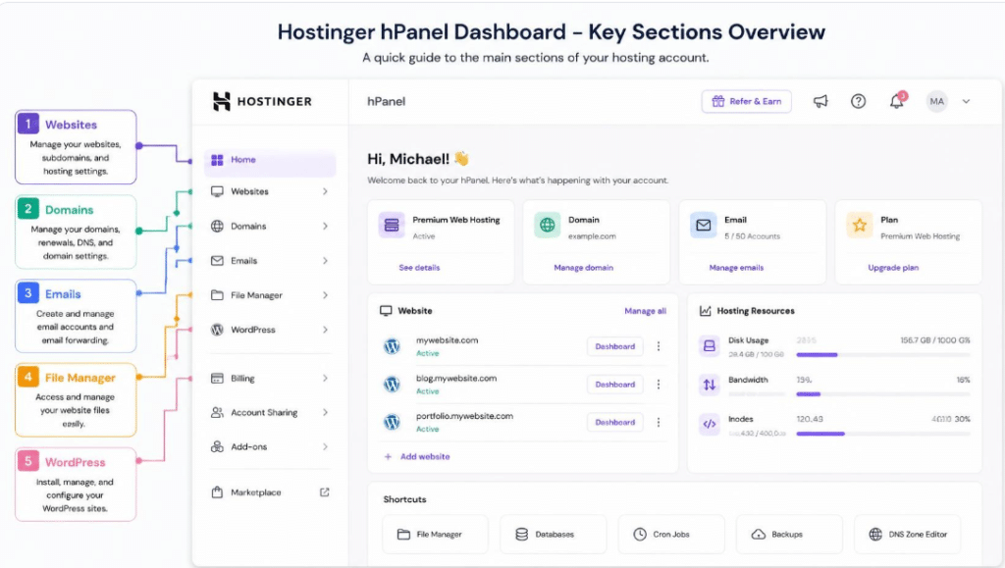Open Domains in the sidebar
The image size is (1005, 568).
point(270,226)
